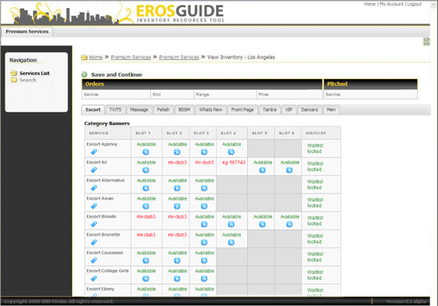Open the Services List folder icon
438x306 pixels.
tap(14, 73)
